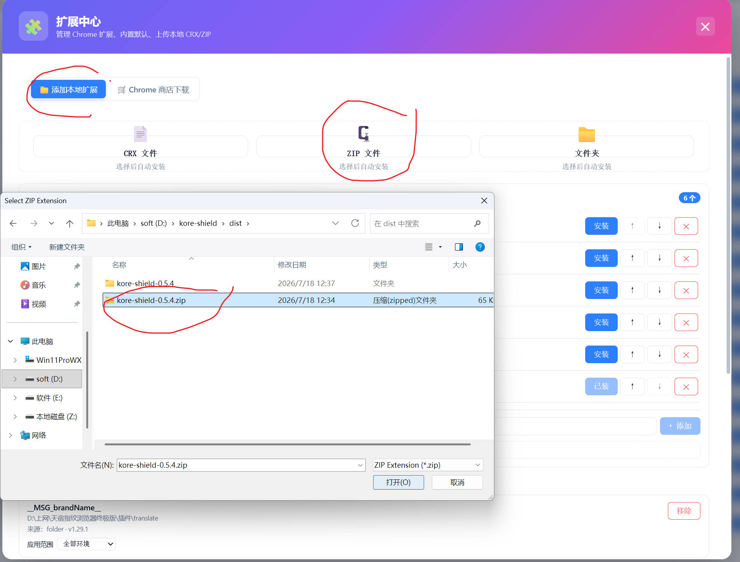The width and height of the screenshot is (740, 562).
Task: Select the kore-shield-0.5.4 folder row
Action: (298, 283)
